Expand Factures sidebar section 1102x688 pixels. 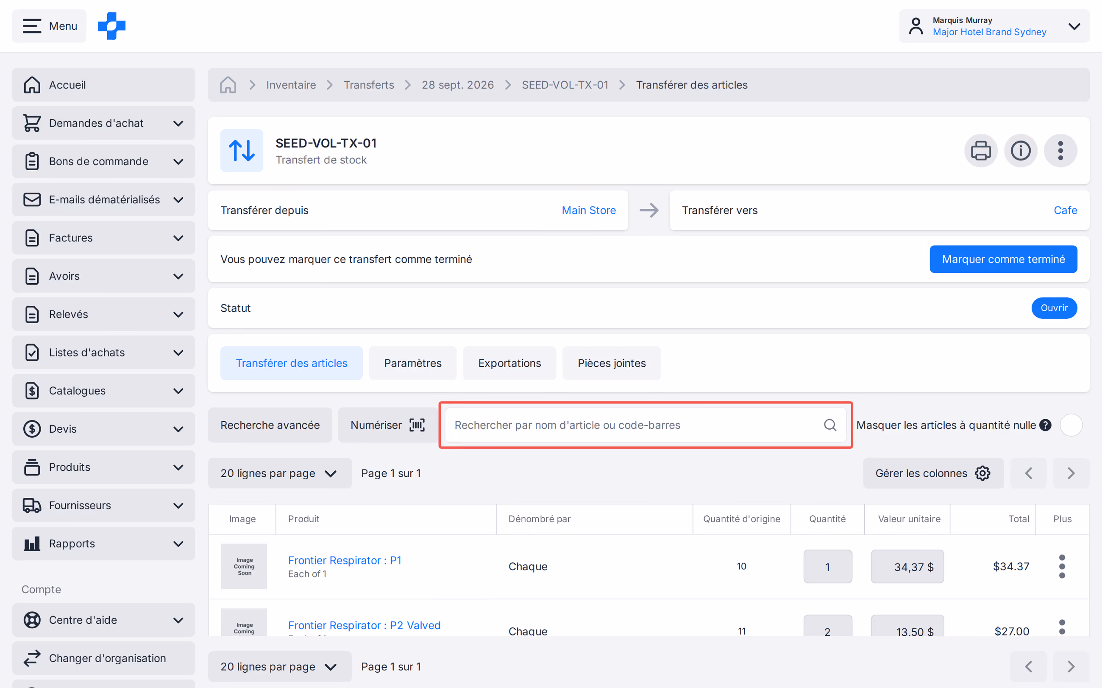point(103,238)
